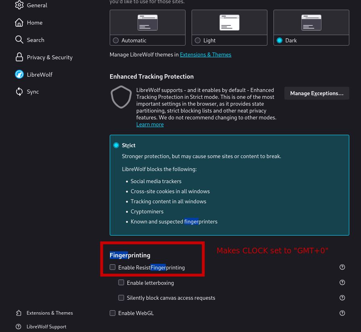
Task: Click the Privacy & Security lock icon
Action: [x=19, y=57]
